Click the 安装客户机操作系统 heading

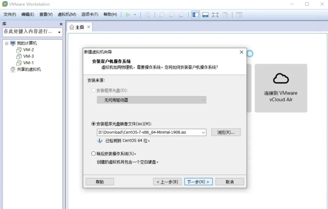(111, 61)
